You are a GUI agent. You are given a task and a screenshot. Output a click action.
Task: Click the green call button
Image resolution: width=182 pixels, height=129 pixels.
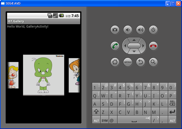(115, 46)
